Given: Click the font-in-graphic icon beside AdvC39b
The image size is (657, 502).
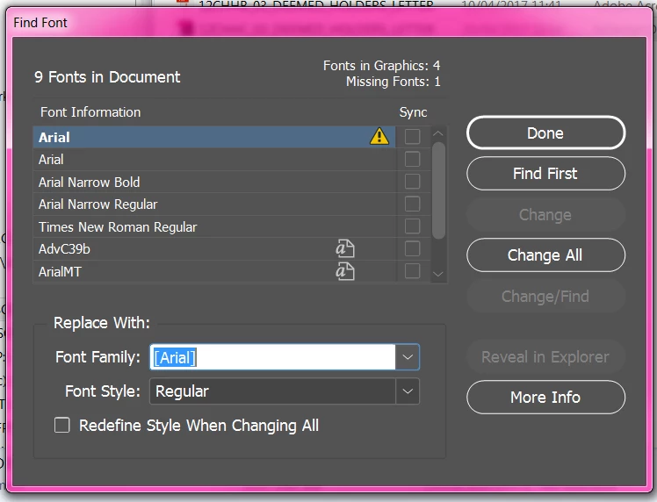Looking at the screenshot, I should (345, 248).
